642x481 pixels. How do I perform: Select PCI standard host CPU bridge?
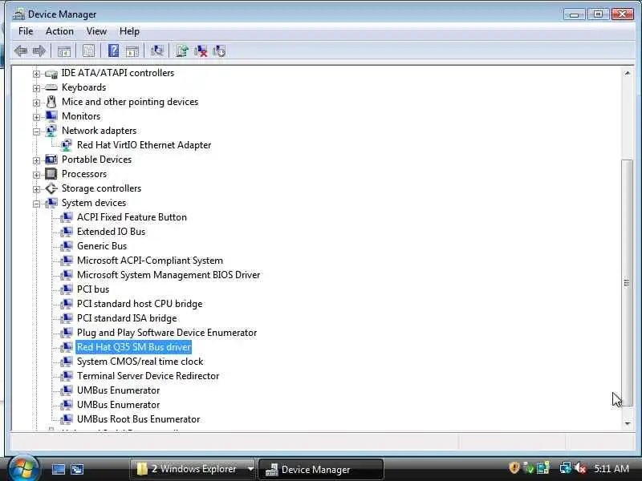point(140,304)
